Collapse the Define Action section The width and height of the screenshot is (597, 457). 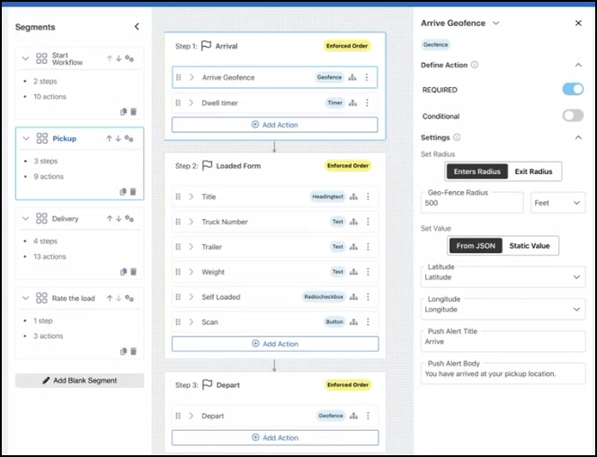[x=578, y=65]
